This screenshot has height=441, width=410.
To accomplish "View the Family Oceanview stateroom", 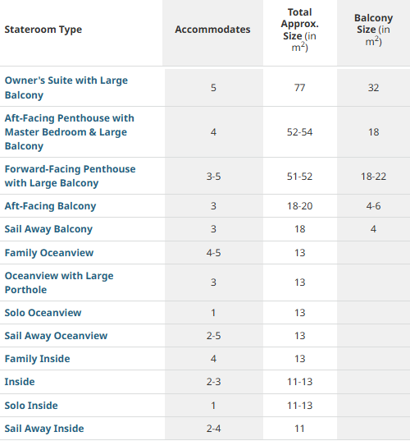I will coord(49,253).
